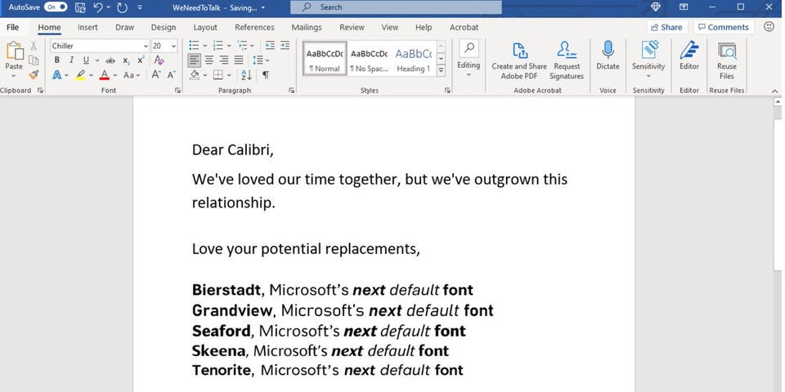Switch to the Insert tab
This screenshot has width=785, height=392.
coord(87,28)
